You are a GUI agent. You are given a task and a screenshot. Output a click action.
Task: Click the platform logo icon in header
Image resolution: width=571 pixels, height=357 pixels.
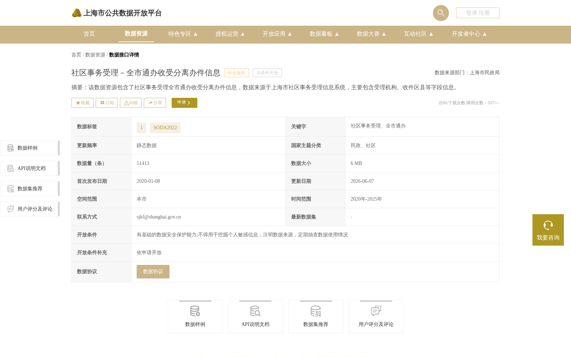(77, 13)
